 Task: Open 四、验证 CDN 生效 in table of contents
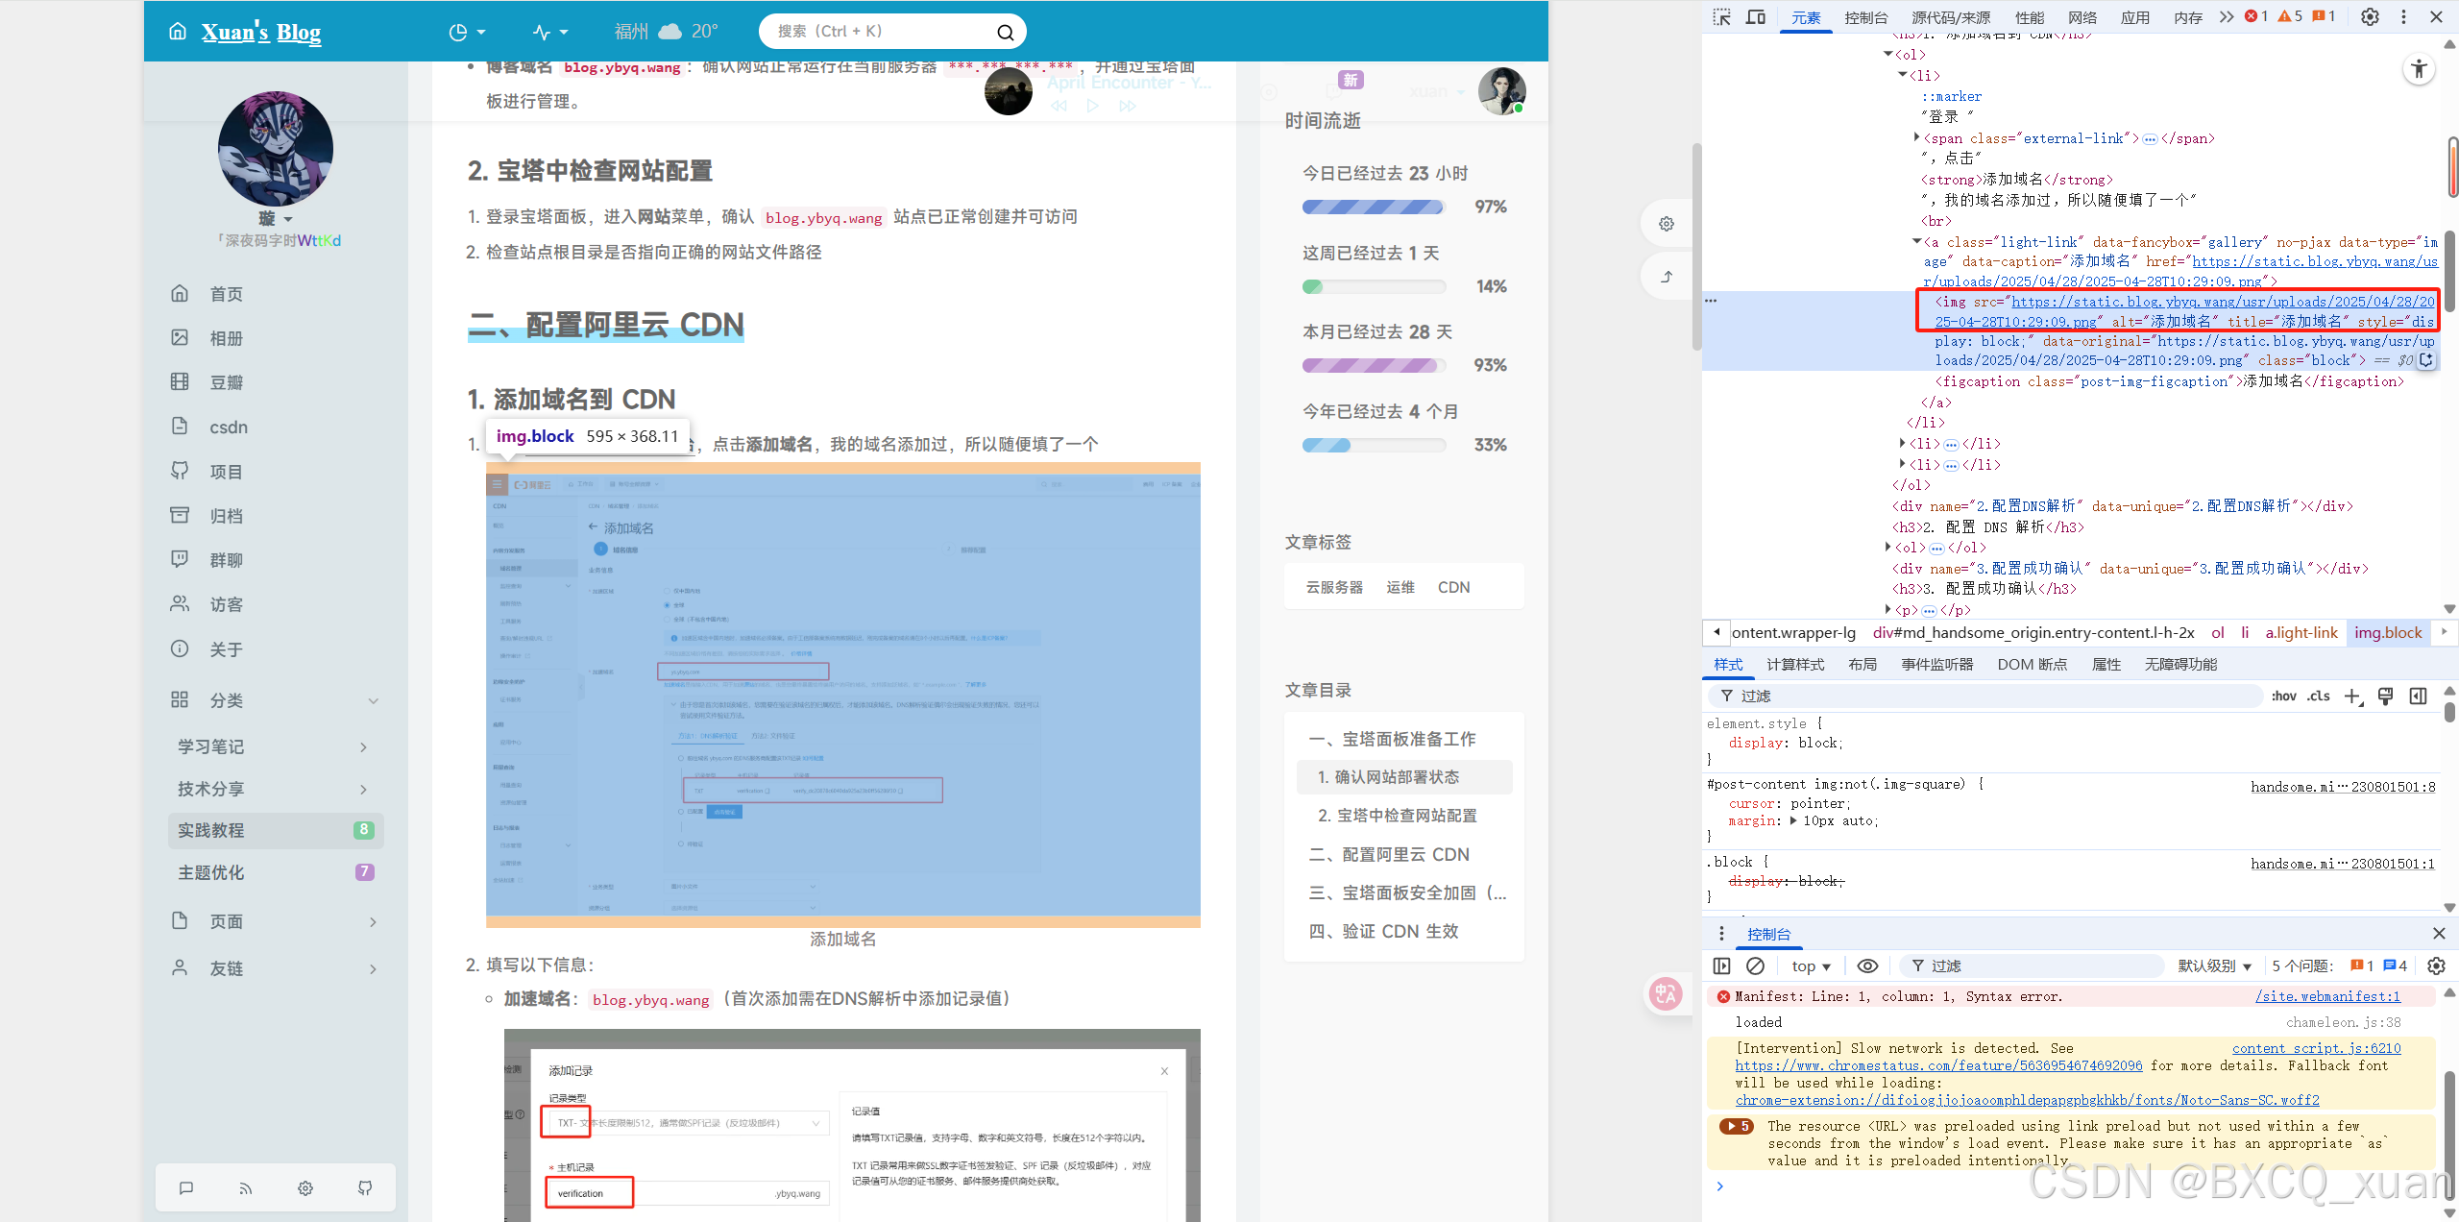[1384, 931]
